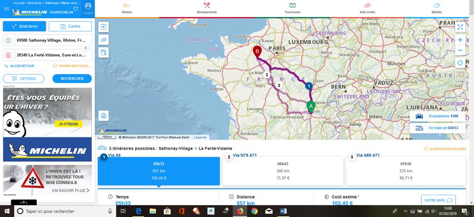Open the Hôtels tab
This screenshot has width=474, height=217.
(x=127, y=9)
